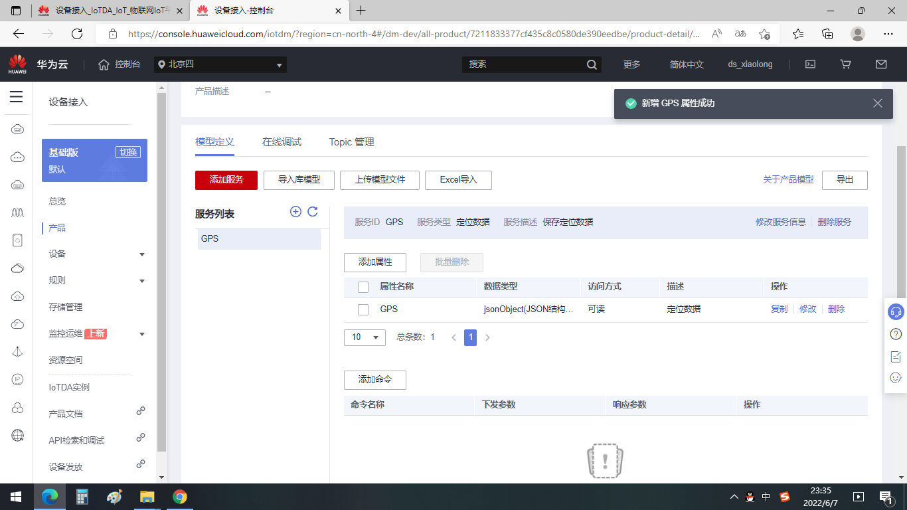Open the cloud shell terminal icon
This screenshot has width=907, height=510.
(810, 64)
